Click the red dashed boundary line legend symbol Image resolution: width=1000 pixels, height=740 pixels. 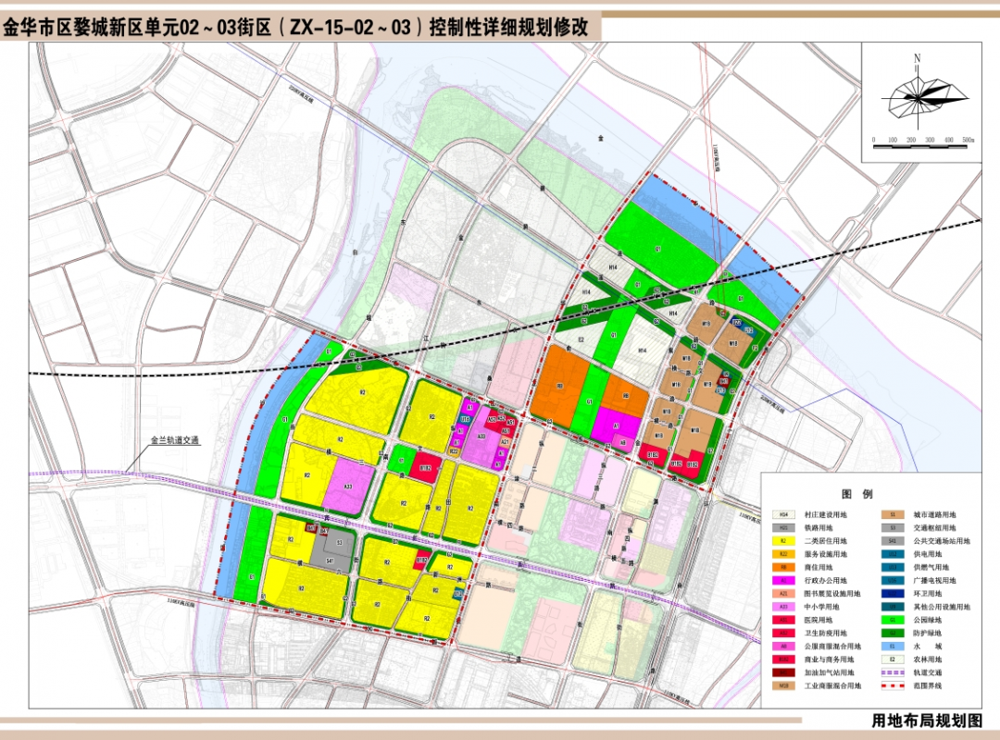tap(893, 686)
